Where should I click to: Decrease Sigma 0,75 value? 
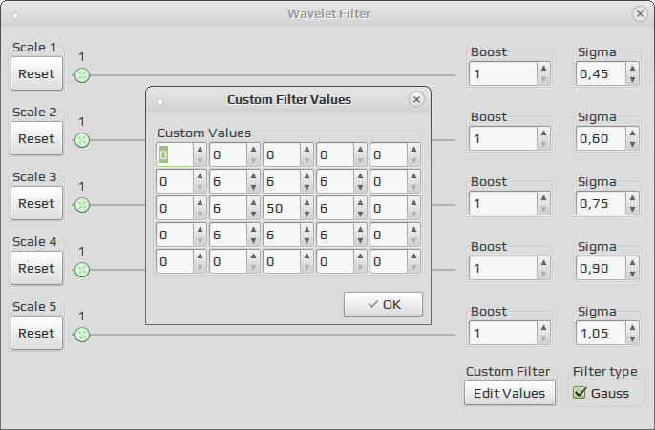pos(632,210)
